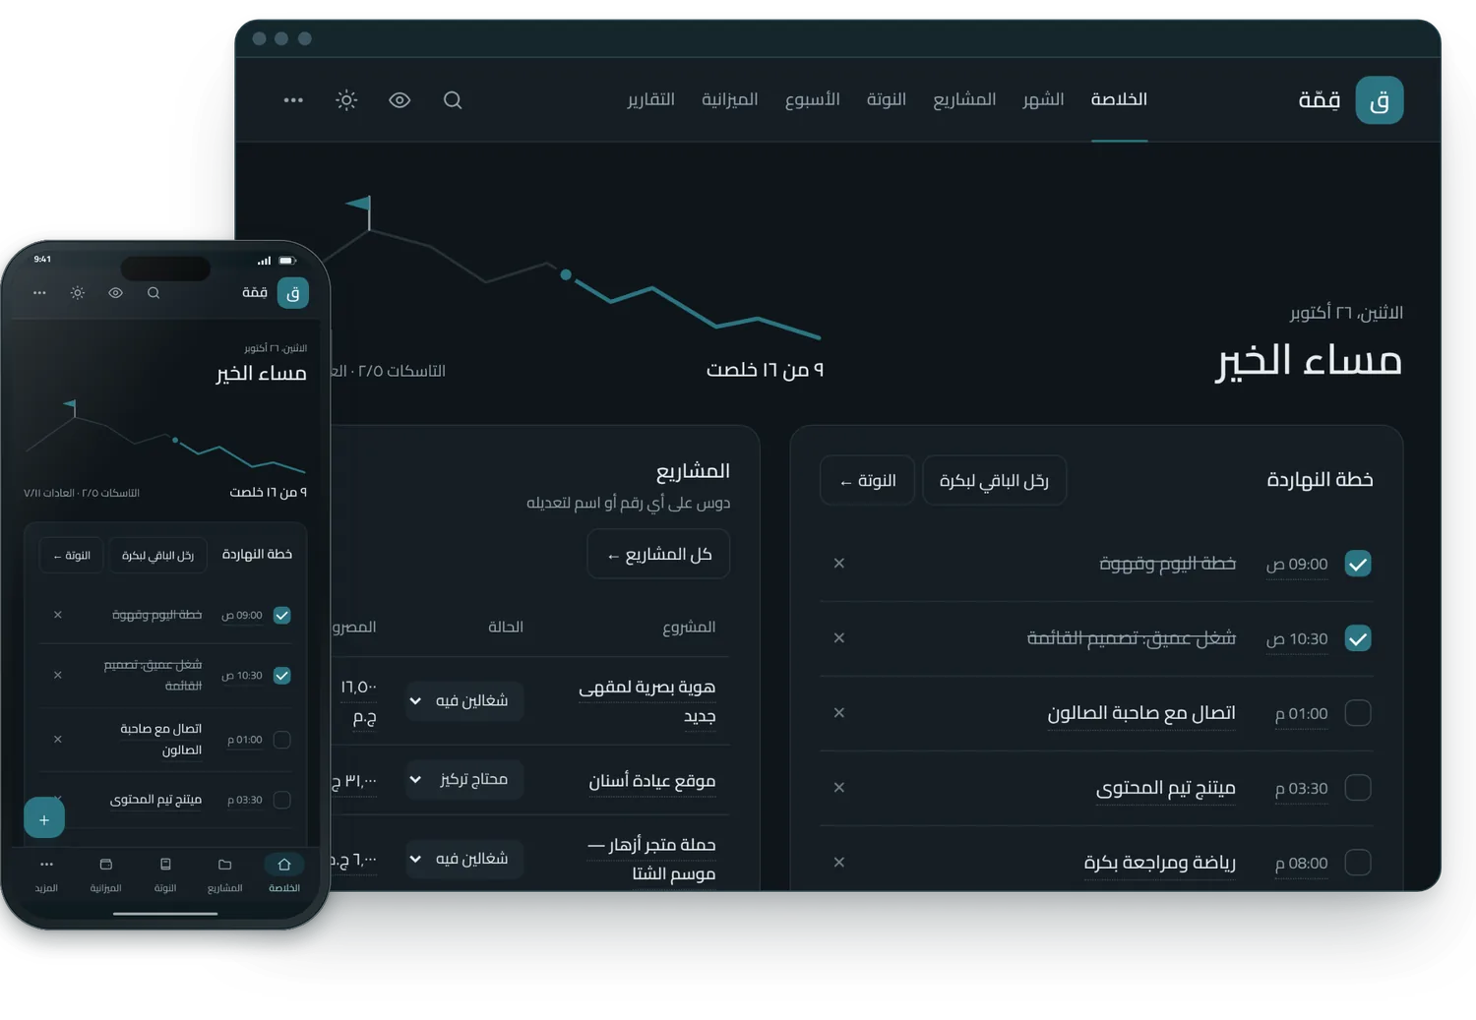Tap رحّل الباقي لبكرة on the phone
The height and width of the screenshot is (1020, 1476).
[x=158, y=556]
